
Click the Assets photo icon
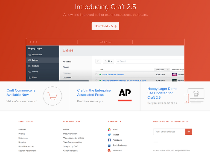(30, 72)
